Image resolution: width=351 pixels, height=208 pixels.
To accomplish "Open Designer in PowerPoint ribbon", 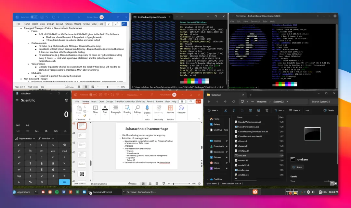I will tap(181, 109).
